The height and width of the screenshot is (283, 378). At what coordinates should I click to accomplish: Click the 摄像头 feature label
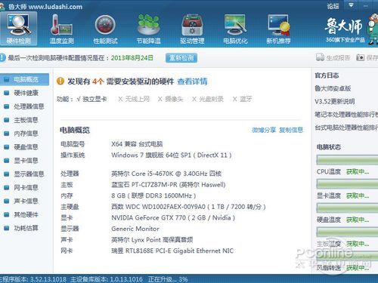tap(174, 99)
